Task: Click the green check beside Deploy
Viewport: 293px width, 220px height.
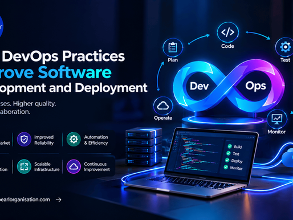Action: 227,160
